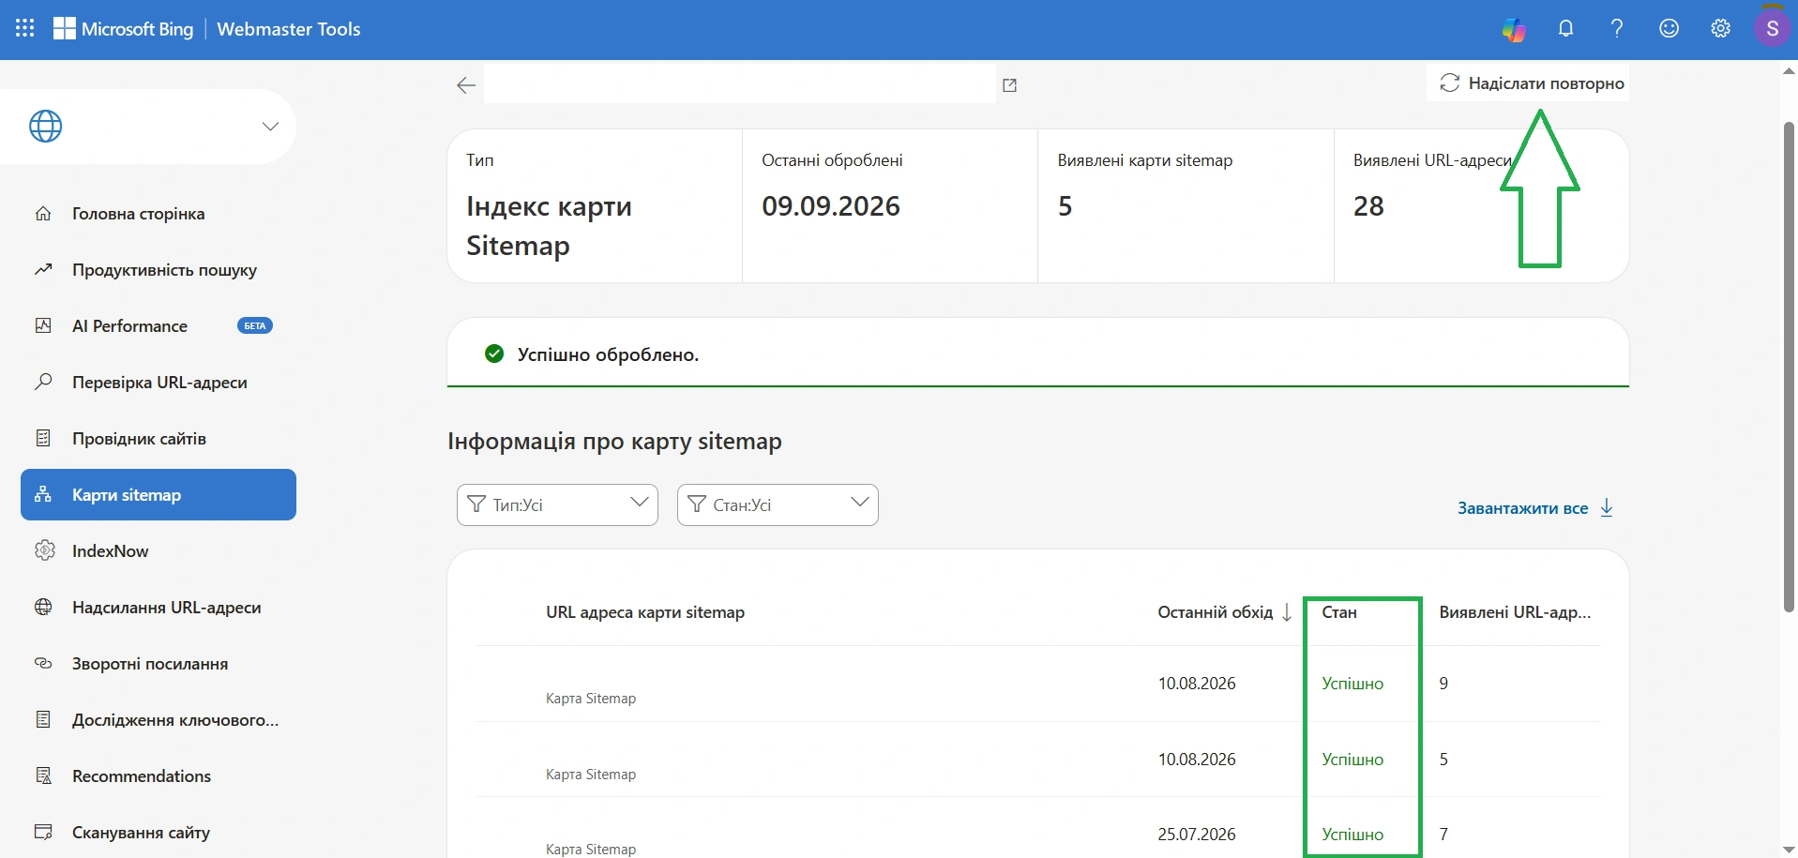Click Webmaster Tools title
The image size is (1798, 858).
[289, 29]
